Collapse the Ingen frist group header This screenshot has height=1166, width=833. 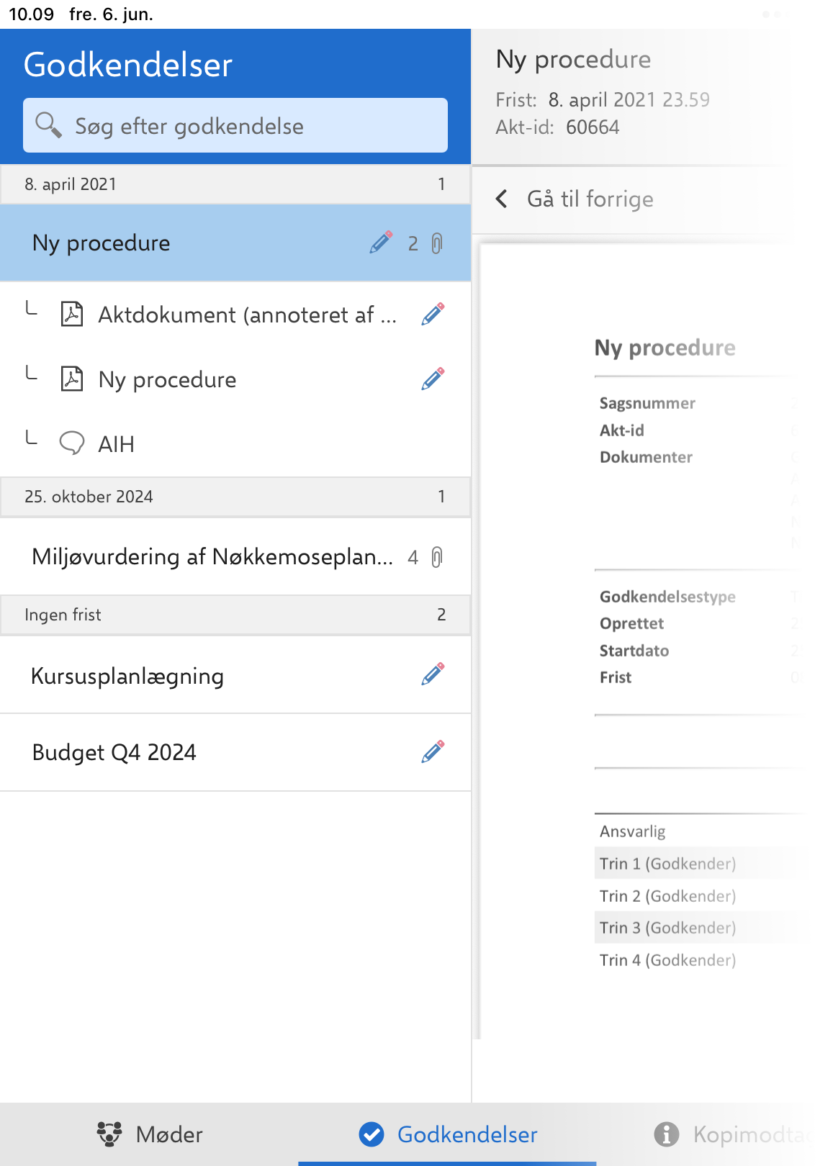[235, 615]
